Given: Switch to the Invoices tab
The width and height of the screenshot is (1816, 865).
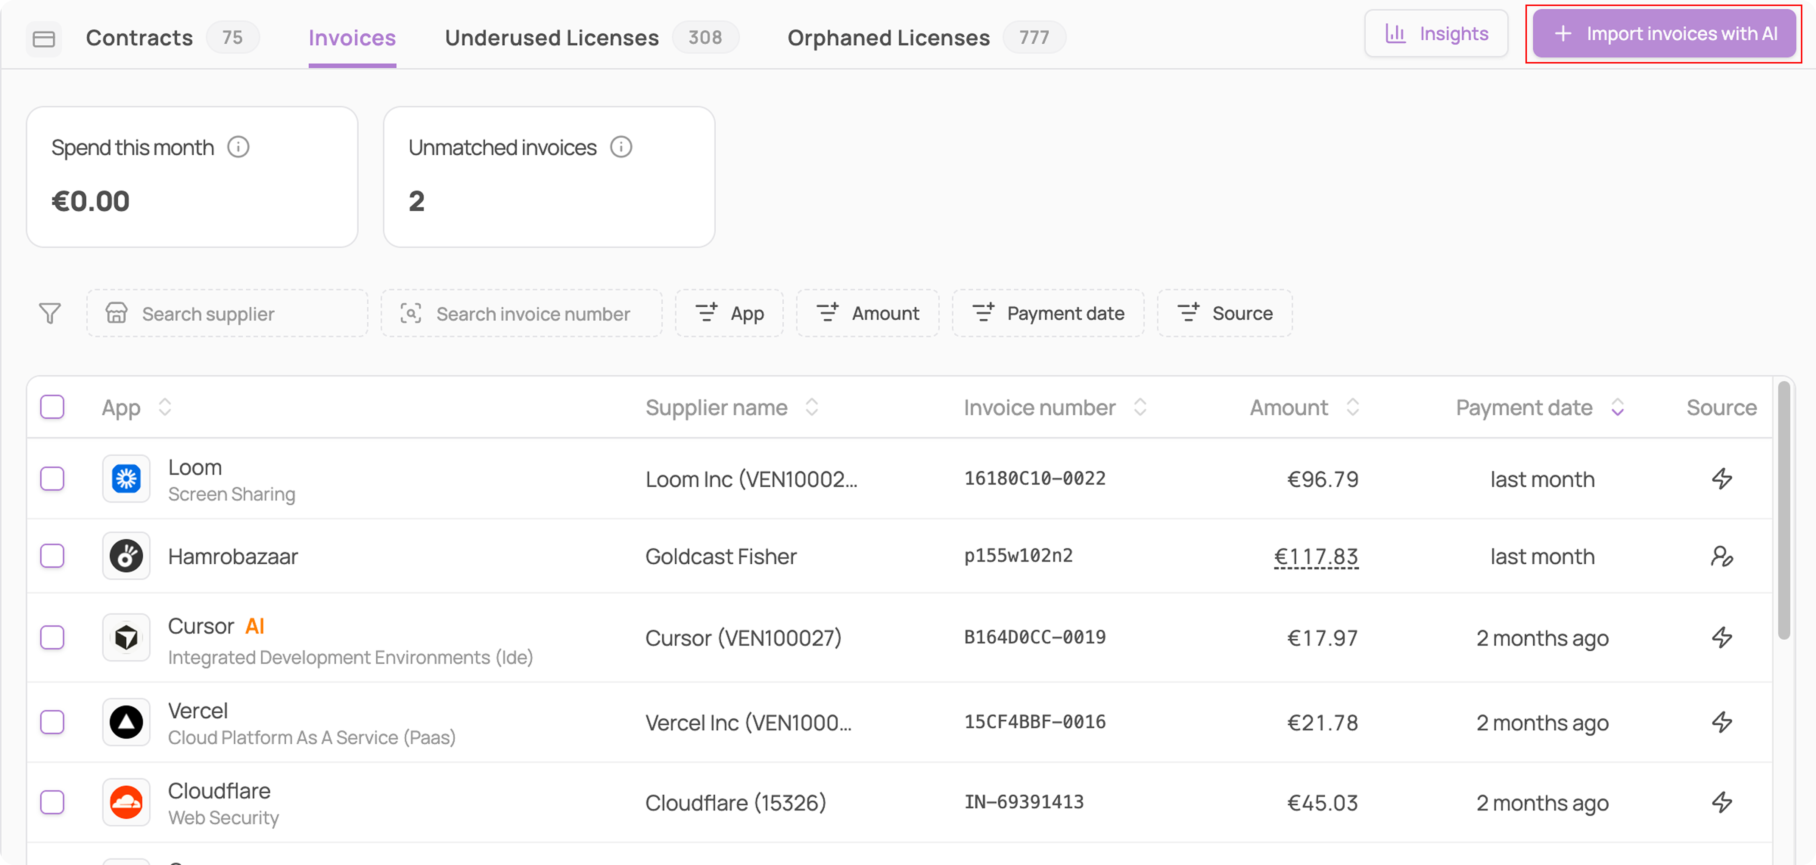Looking at the screenshot, I should tap(352, 37).
